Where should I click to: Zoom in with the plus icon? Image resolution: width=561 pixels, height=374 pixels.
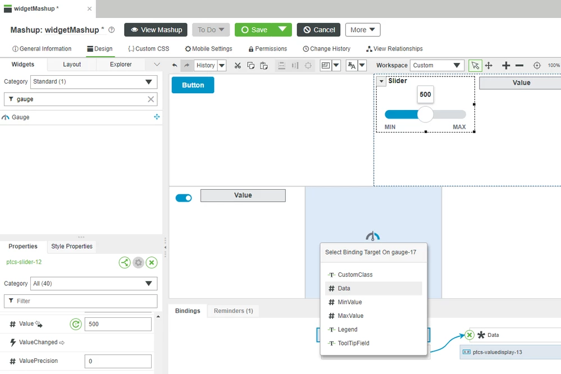(x=506, y=66)
